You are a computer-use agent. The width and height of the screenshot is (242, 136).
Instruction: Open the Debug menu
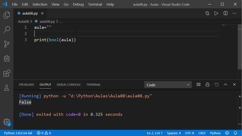78,4
